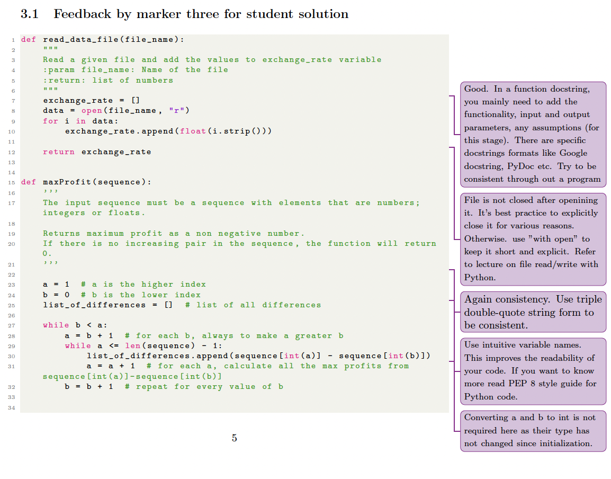Click the ":return: list of numbers" docstring line
Viewport: 611px width, 479px height.
click(108, 80)
